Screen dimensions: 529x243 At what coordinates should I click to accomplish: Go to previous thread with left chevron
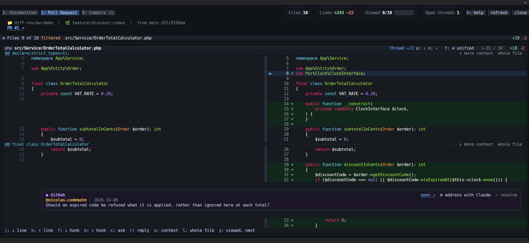pos(424,48)
